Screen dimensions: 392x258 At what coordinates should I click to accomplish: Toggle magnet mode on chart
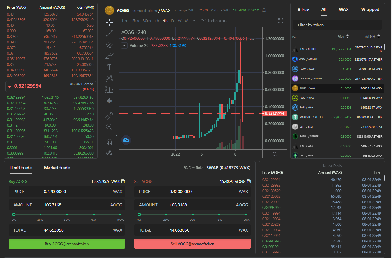(109, 142)
